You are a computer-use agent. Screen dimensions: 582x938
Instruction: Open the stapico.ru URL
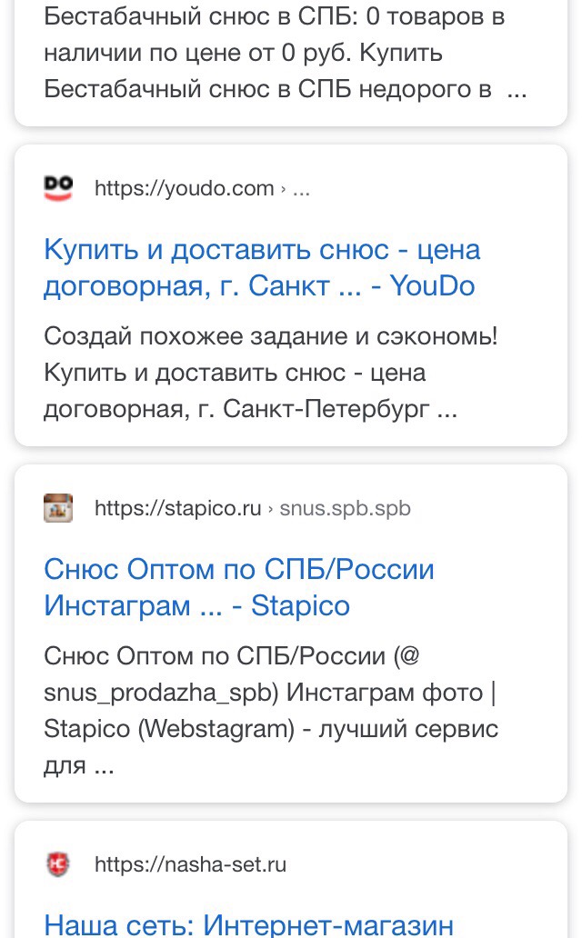177,508
